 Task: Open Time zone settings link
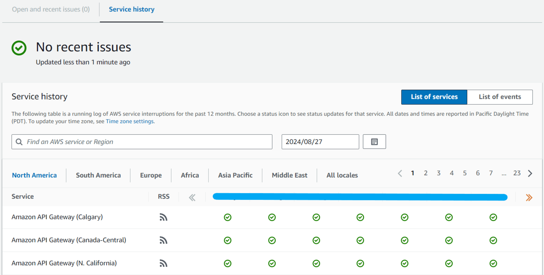(130, 121)
